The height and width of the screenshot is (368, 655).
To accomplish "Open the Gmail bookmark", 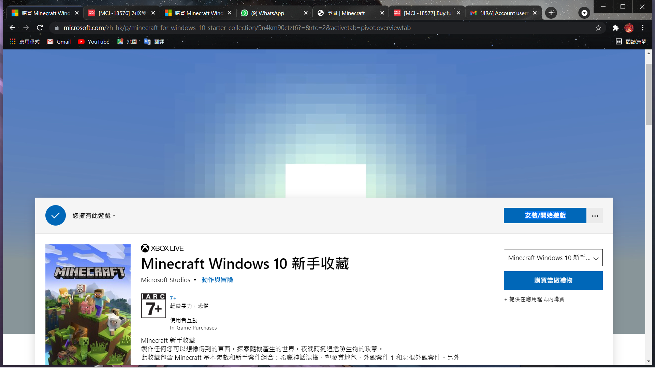I will [59, 42].
